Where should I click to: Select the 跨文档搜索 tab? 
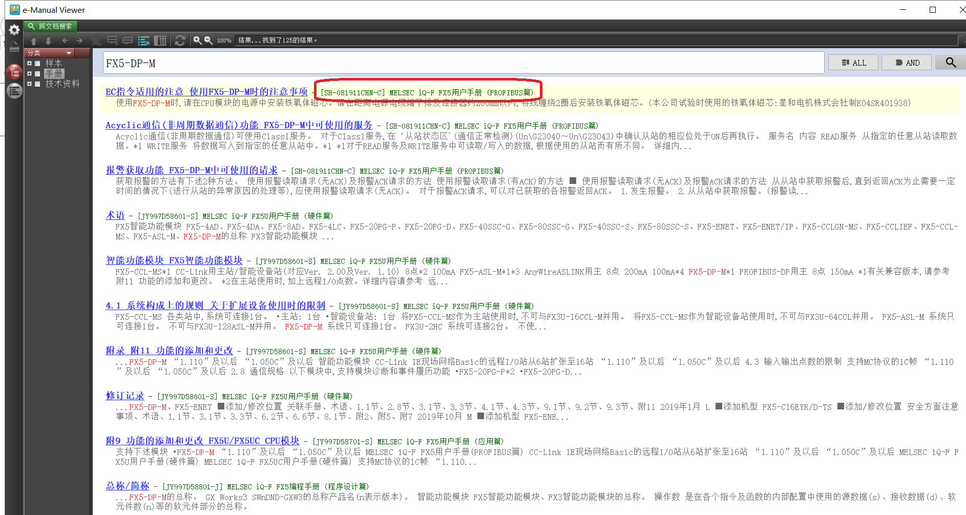tap(51, 26)
